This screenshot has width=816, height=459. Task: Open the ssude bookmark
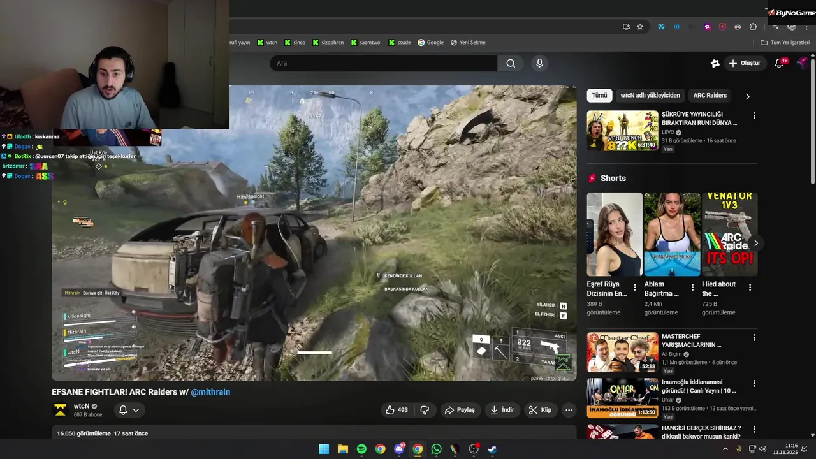pyautogui.click(x=399, y=43)
